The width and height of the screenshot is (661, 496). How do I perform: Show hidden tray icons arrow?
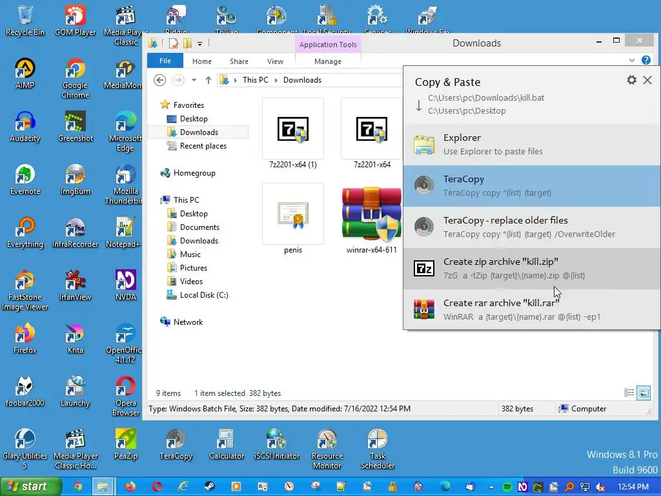491,487
